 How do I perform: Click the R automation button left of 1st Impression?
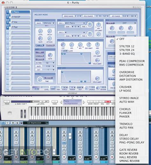(13, 123)
